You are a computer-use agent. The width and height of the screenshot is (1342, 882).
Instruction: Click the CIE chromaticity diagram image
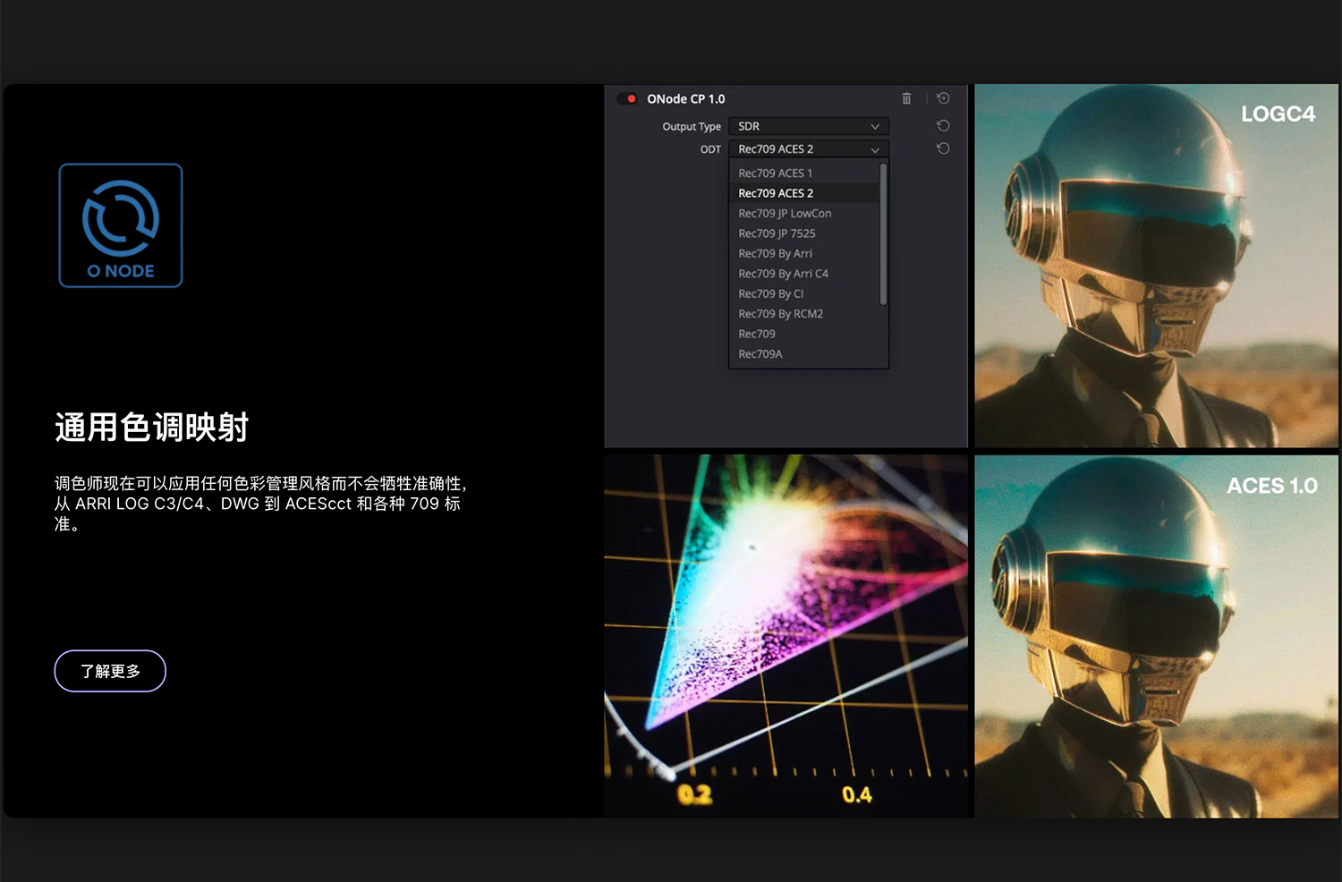click(x=786, y=635)
